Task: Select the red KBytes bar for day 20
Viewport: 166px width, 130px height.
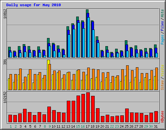Action: tap(102, 119)
